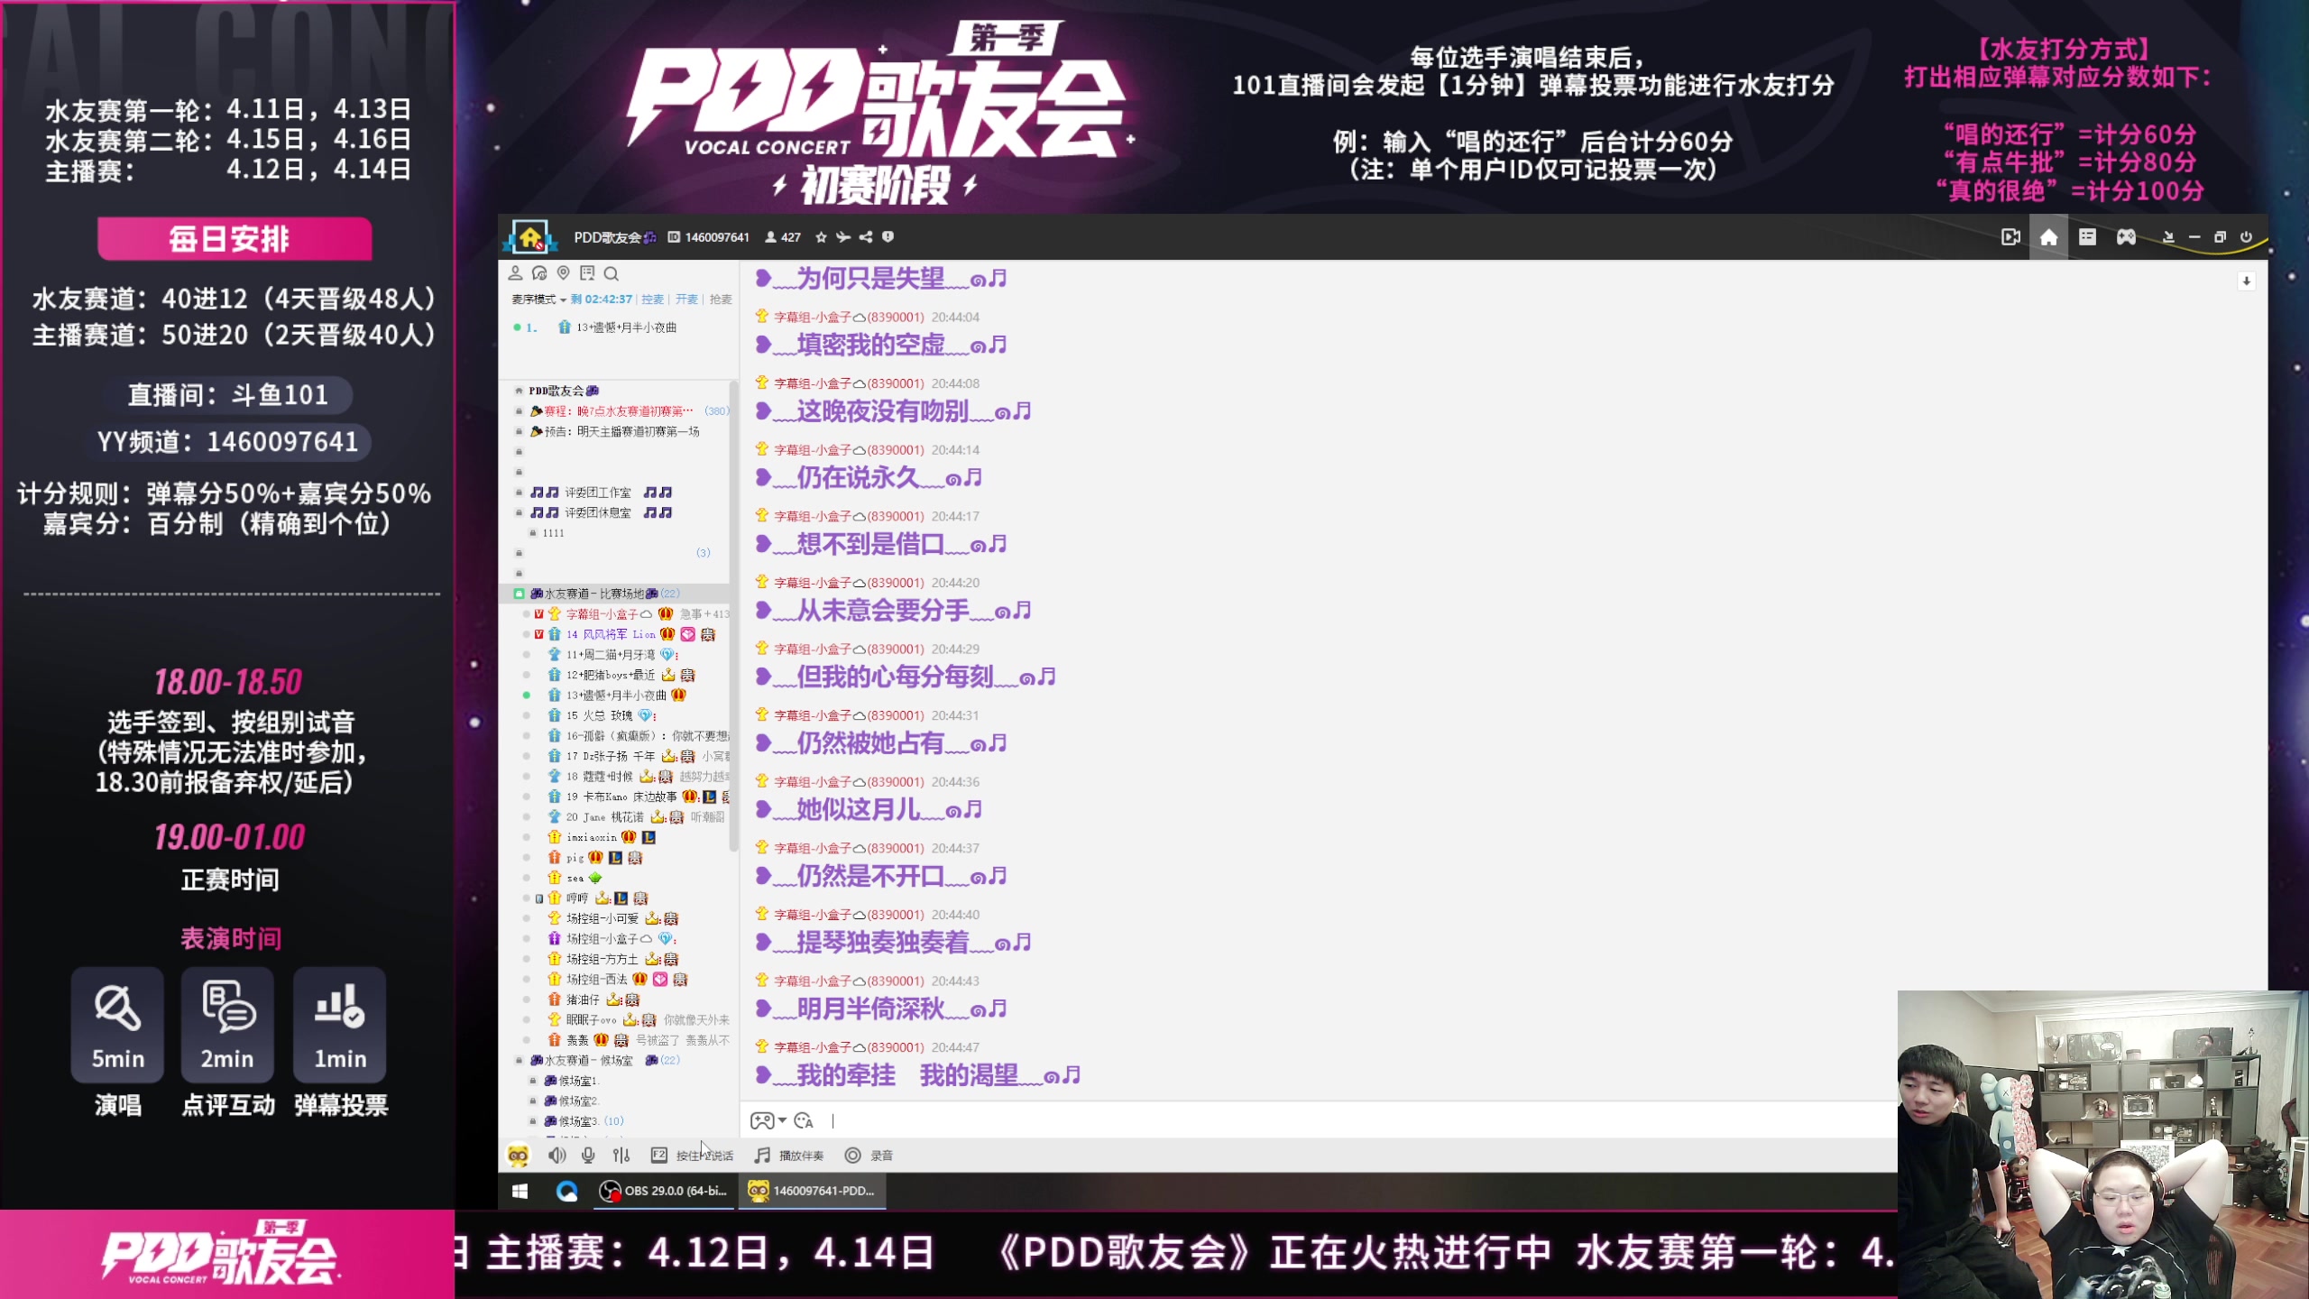This screenshot has width=2309, height=1299.
Task: Click the emoji icon next to the chat input
Action: click(804, 1121)
